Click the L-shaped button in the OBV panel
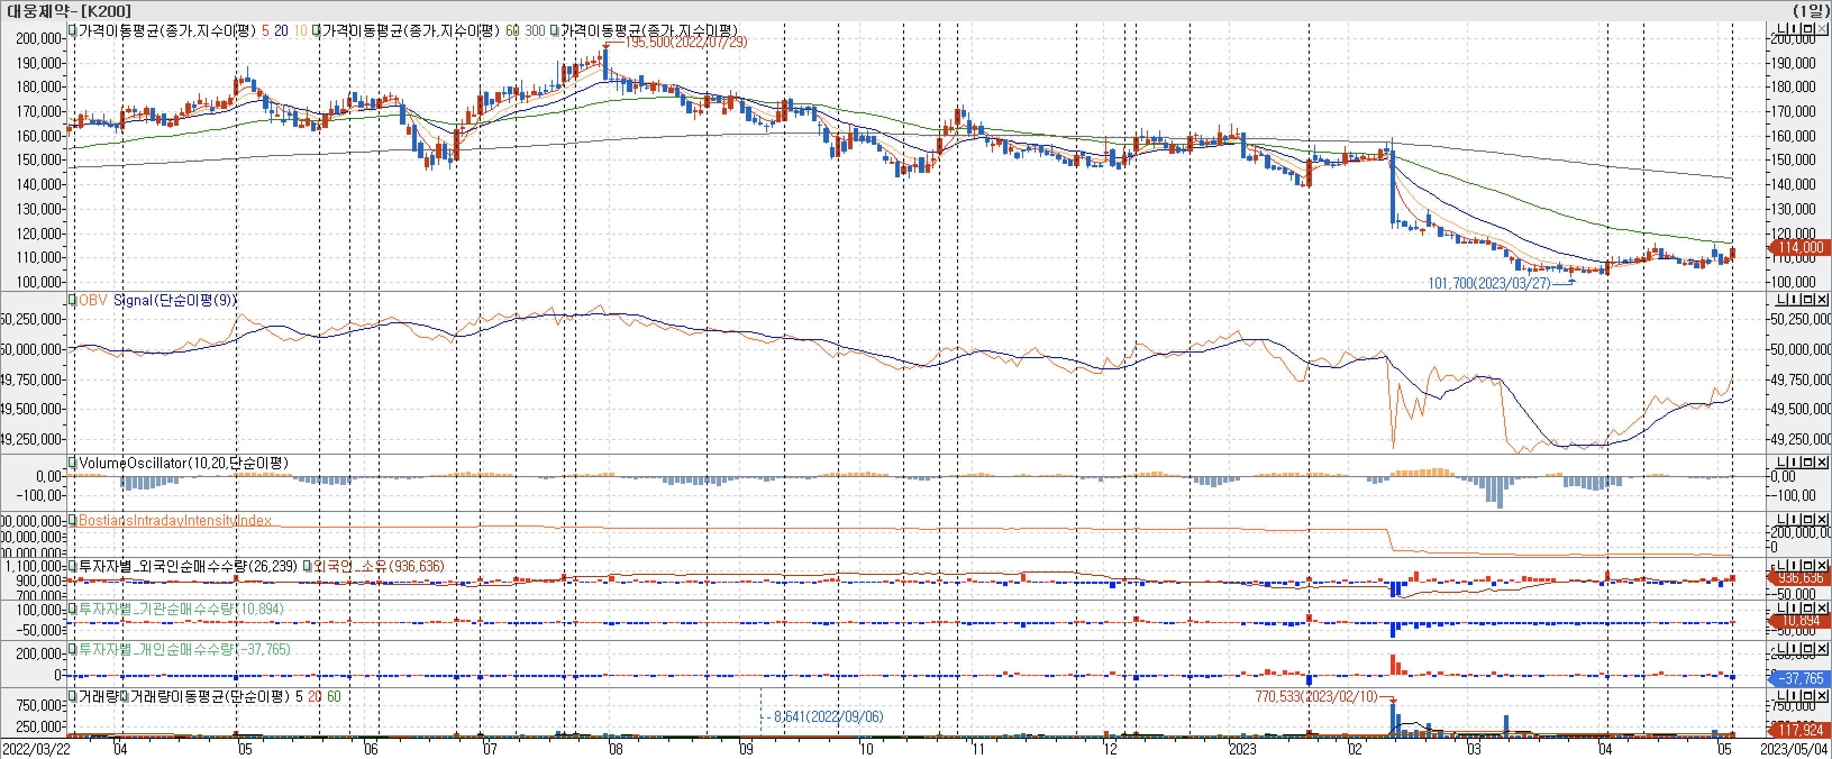The image size is (1832, 759). 1781,300
